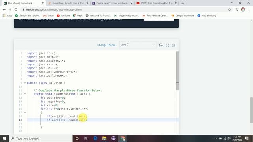The width and height of the screenshot is (253, 142).
Task: Click the Complete the plusMinus comment line
Action: tap(68, 90)
